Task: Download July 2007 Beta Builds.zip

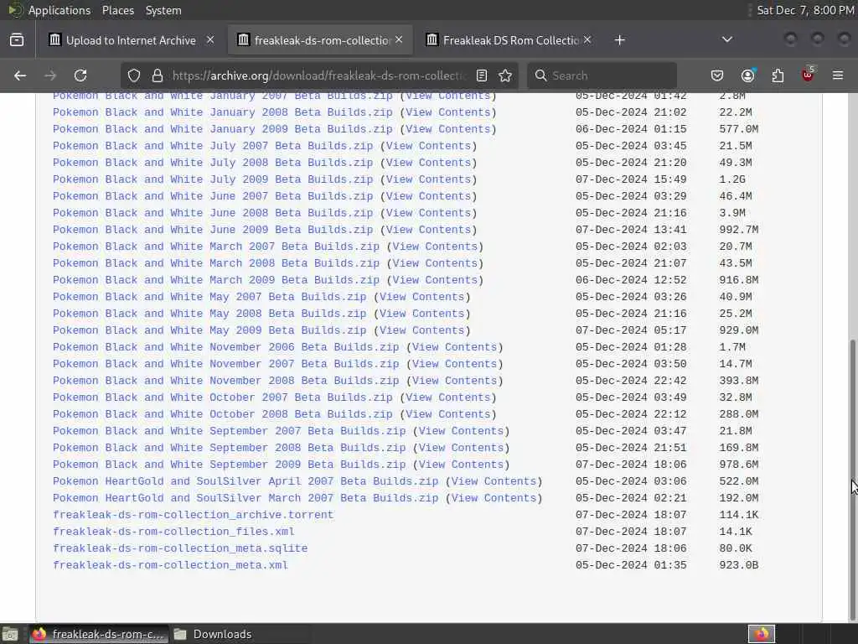Action: tap(213, 146)
